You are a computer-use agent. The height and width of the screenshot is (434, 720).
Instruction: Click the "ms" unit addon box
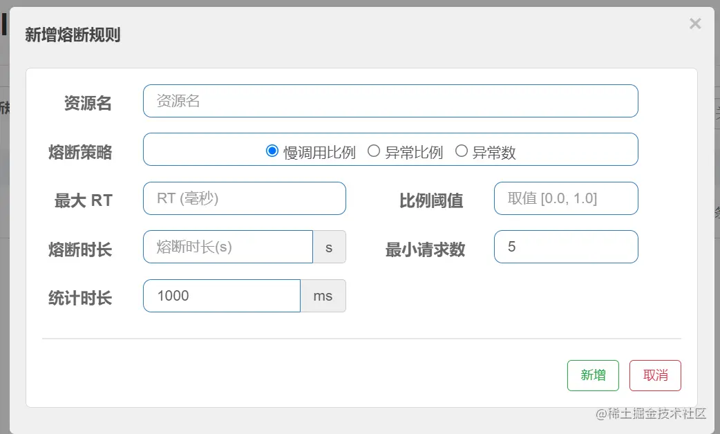(x=323, y=296)
